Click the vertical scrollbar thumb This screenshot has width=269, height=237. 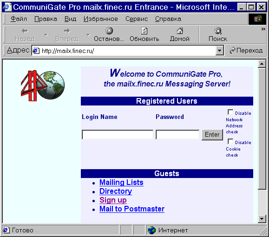(x=262, y=129)
